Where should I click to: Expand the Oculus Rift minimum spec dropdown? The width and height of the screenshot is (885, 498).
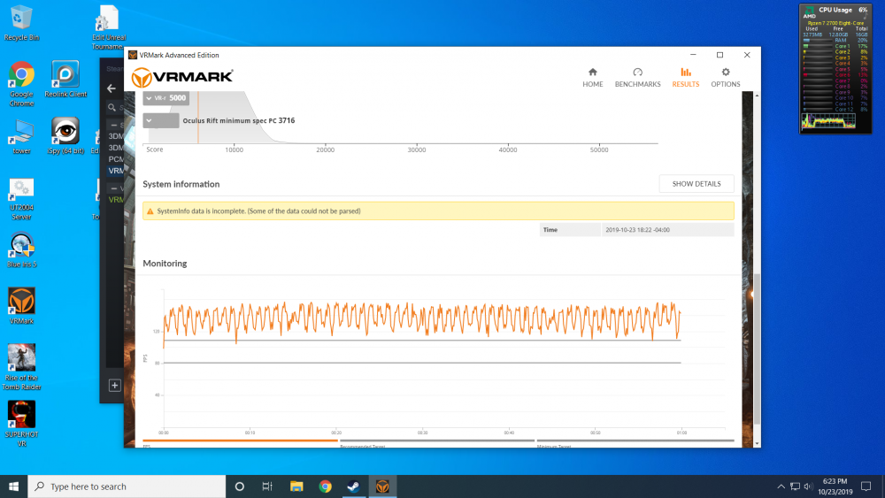tap(161, 120)
